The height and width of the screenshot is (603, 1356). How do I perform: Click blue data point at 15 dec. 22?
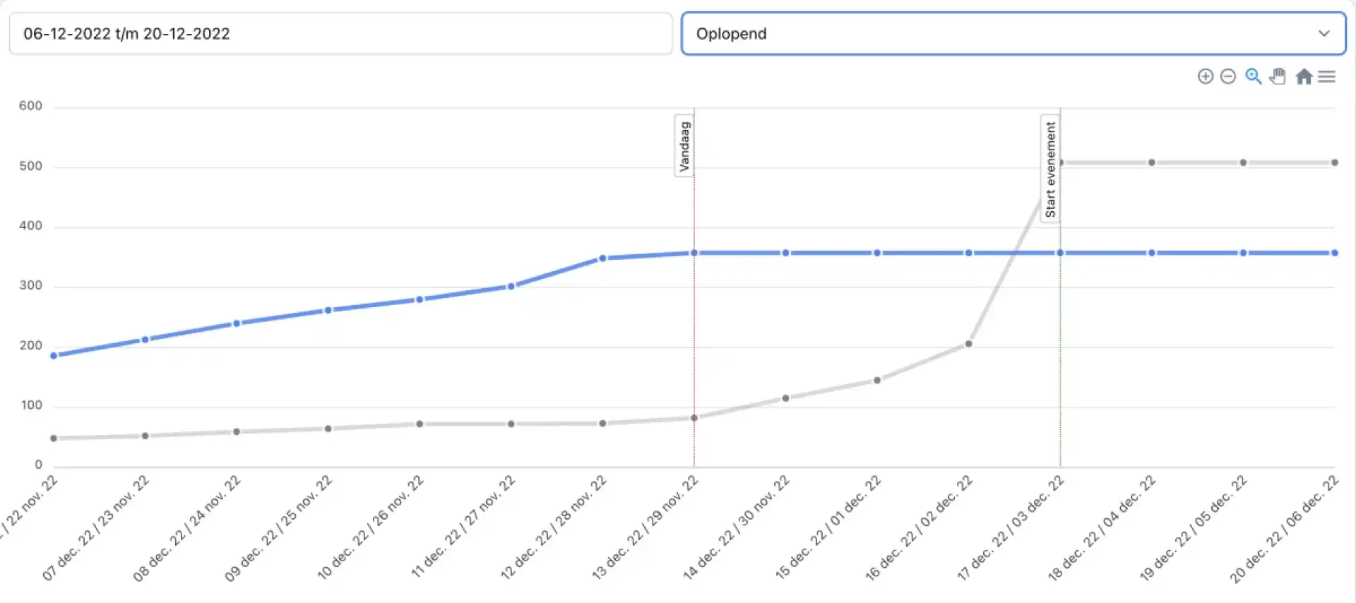click(x=877, y=253)
